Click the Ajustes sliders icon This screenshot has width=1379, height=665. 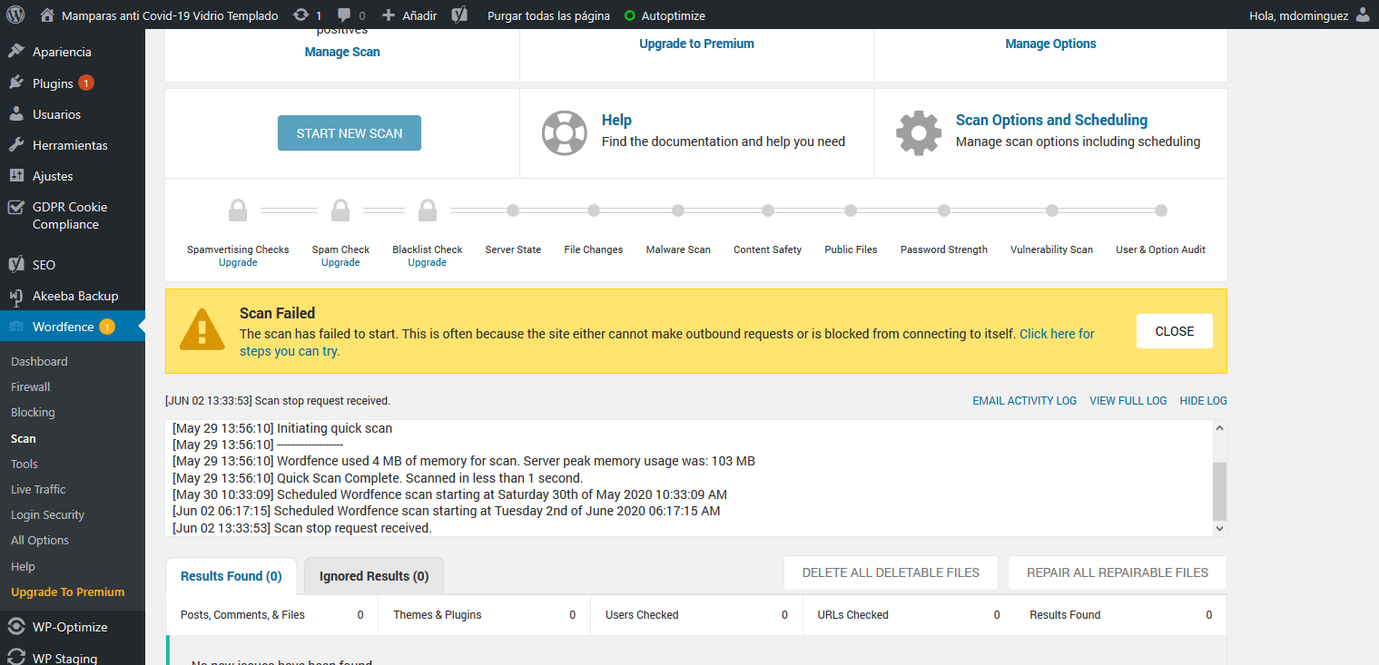pyautogui.click(x=16, y=176)
